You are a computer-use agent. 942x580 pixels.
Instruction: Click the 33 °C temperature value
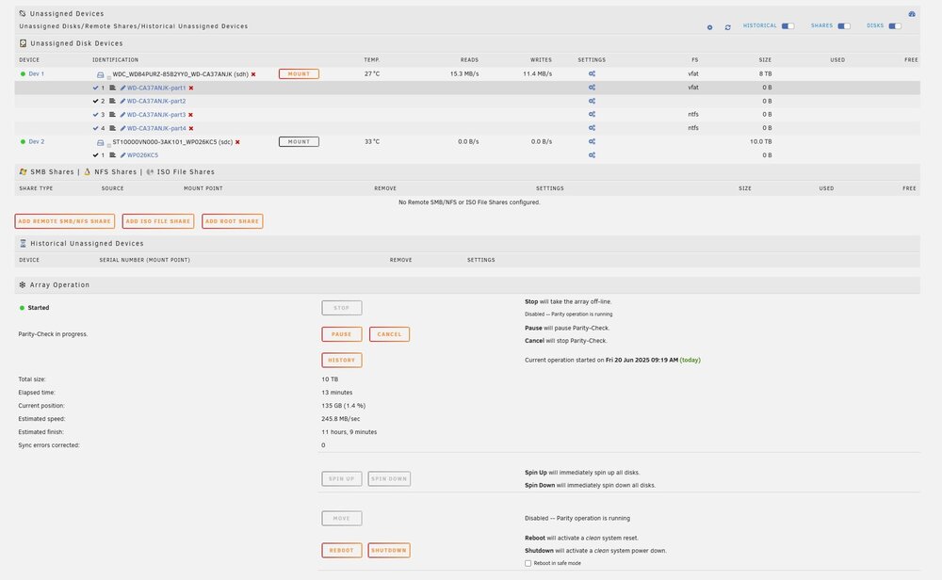coord(372,141)
